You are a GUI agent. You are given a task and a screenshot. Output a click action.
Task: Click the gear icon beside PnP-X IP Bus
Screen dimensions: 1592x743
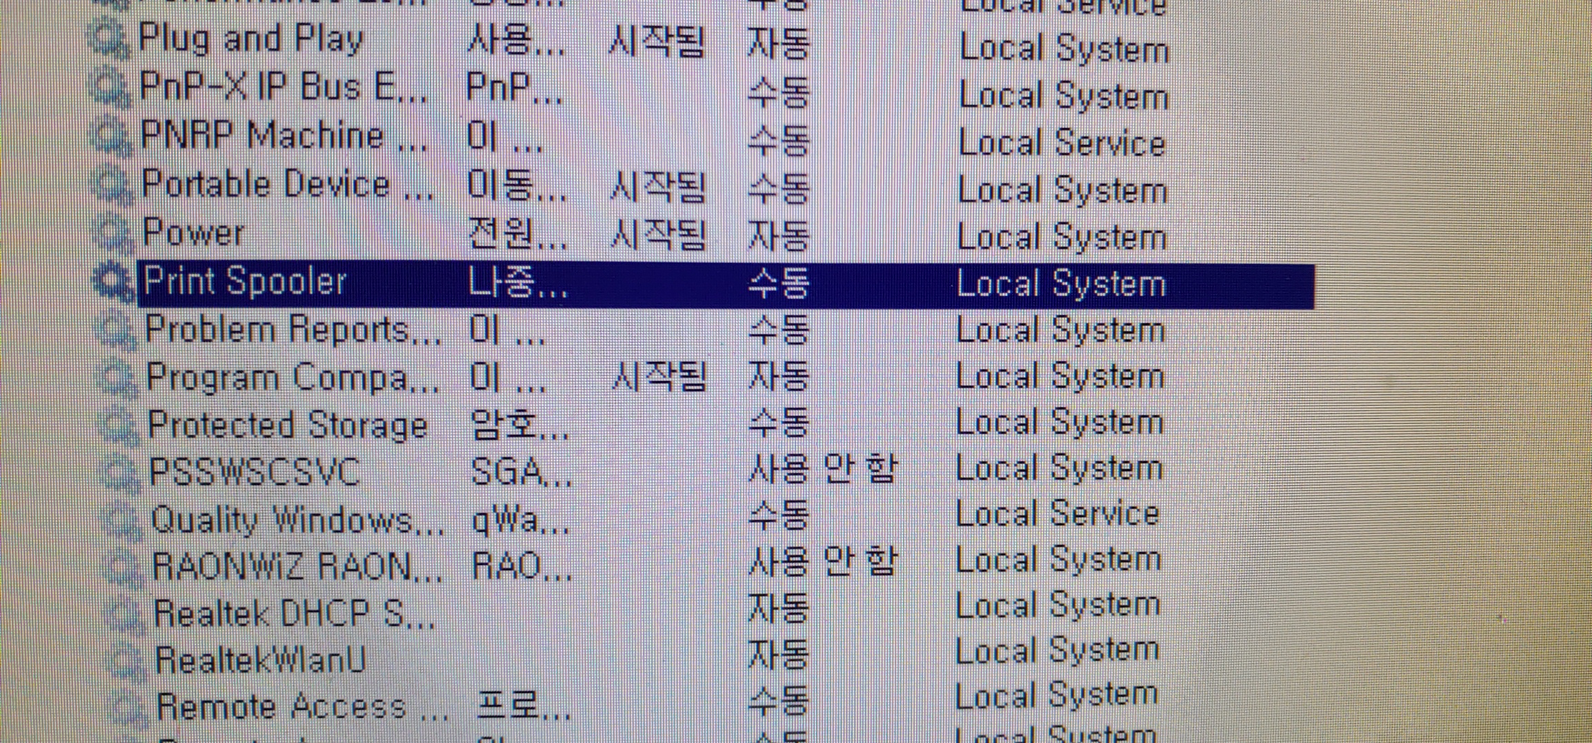(x=110, y=88)
